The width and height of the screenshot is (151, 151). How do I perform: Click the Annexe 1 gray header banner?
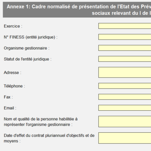[77, 10]
